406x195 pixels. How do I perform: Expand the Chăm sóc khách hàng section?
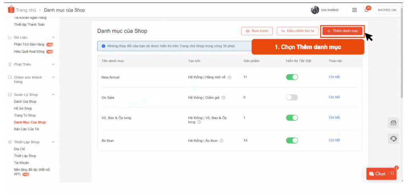point(53,77)
